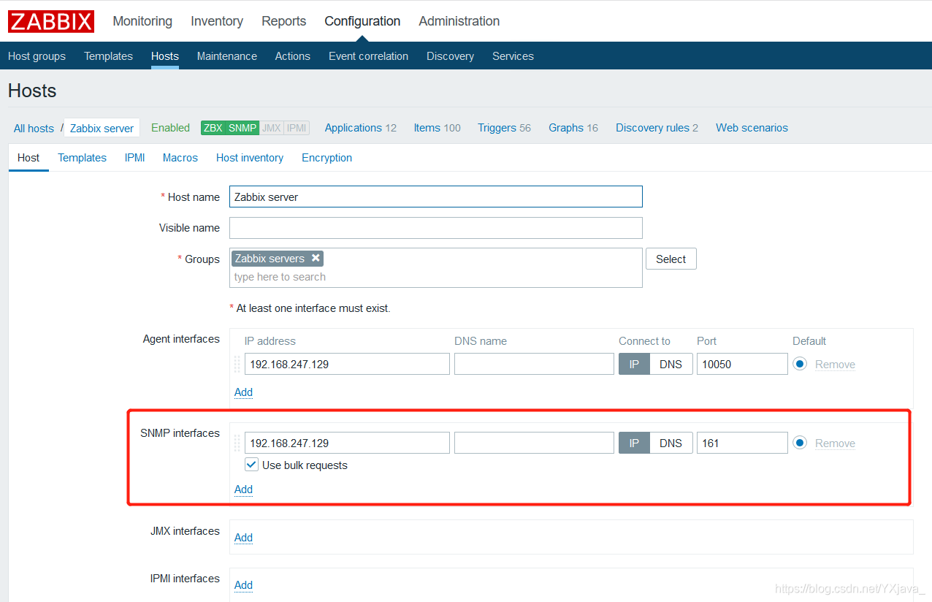The image size is (932, 602).
Task: Remove the Zabbix servers group tag
Action: point(316,258)
